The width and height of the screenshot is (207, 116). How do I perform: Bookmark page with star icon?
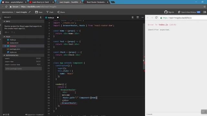tap(204, 6)
